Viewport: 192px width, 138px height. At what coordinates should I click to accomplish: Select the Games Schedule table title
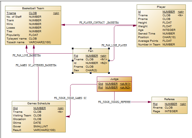[x=38, y=104]
